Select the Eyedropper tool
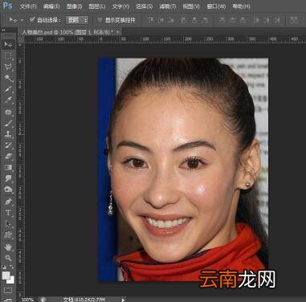The image size is (306, 302). pyautogui.click(x=8, y=100)
